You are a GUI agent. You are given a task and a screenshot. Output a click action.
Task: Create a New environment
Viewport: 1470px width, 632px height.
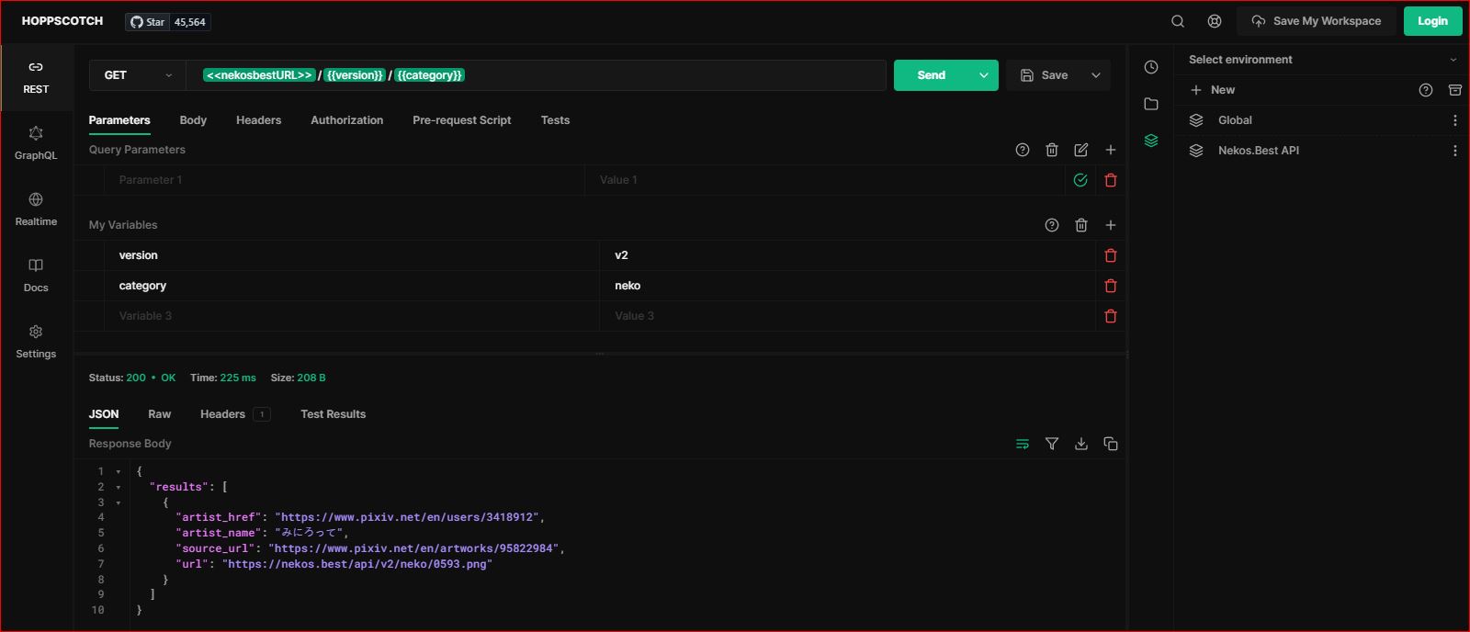(x=1213, y=90)
